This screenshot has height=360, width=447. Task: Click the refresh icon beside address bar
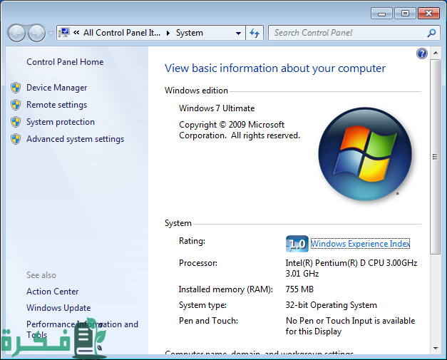(x=255, y=33)
